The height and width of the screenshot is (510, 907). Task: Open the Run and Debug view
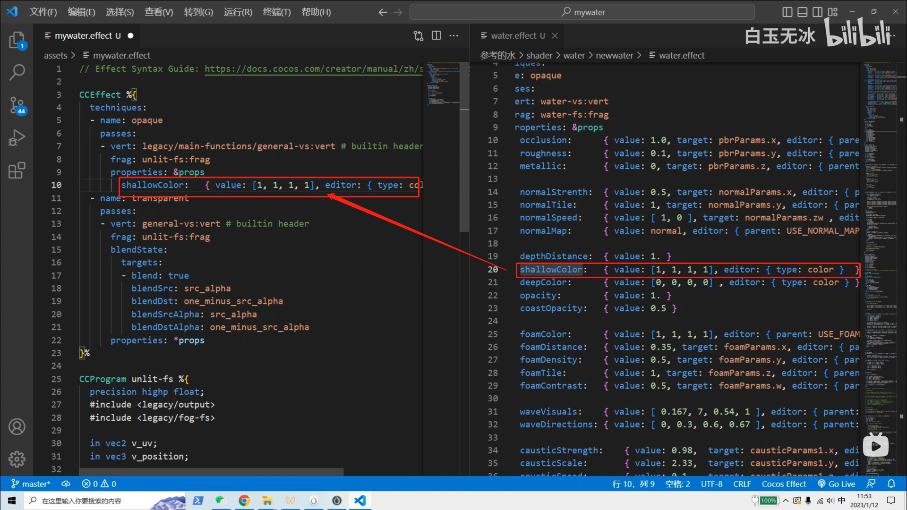(17, 138)
